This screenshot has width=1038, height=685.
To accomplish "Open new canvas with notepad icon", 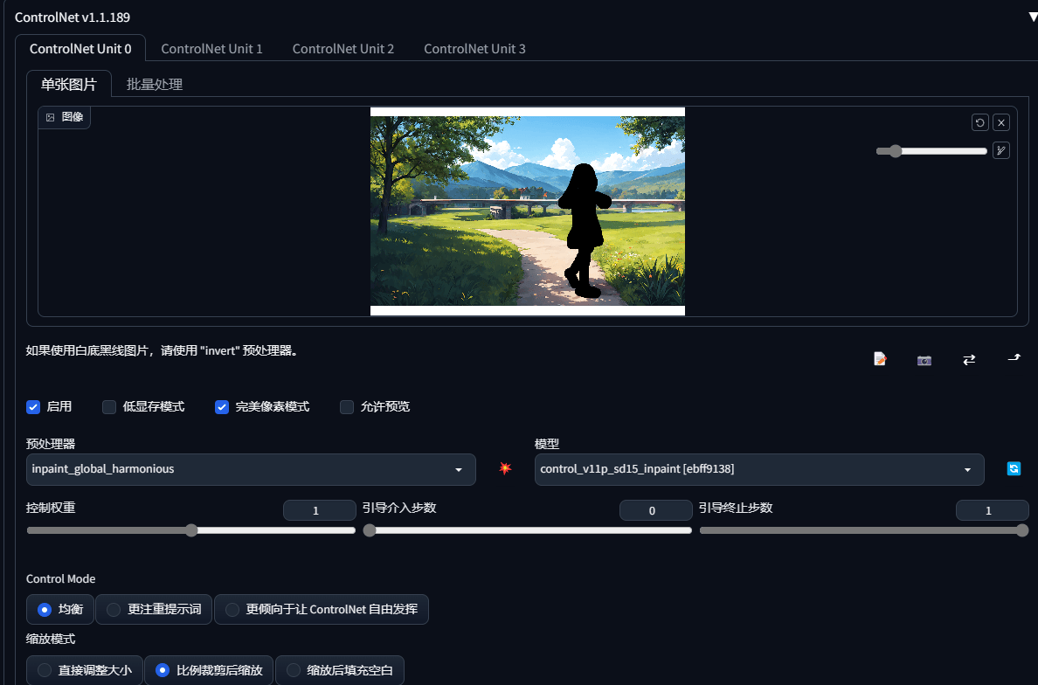I will [880, 359].
